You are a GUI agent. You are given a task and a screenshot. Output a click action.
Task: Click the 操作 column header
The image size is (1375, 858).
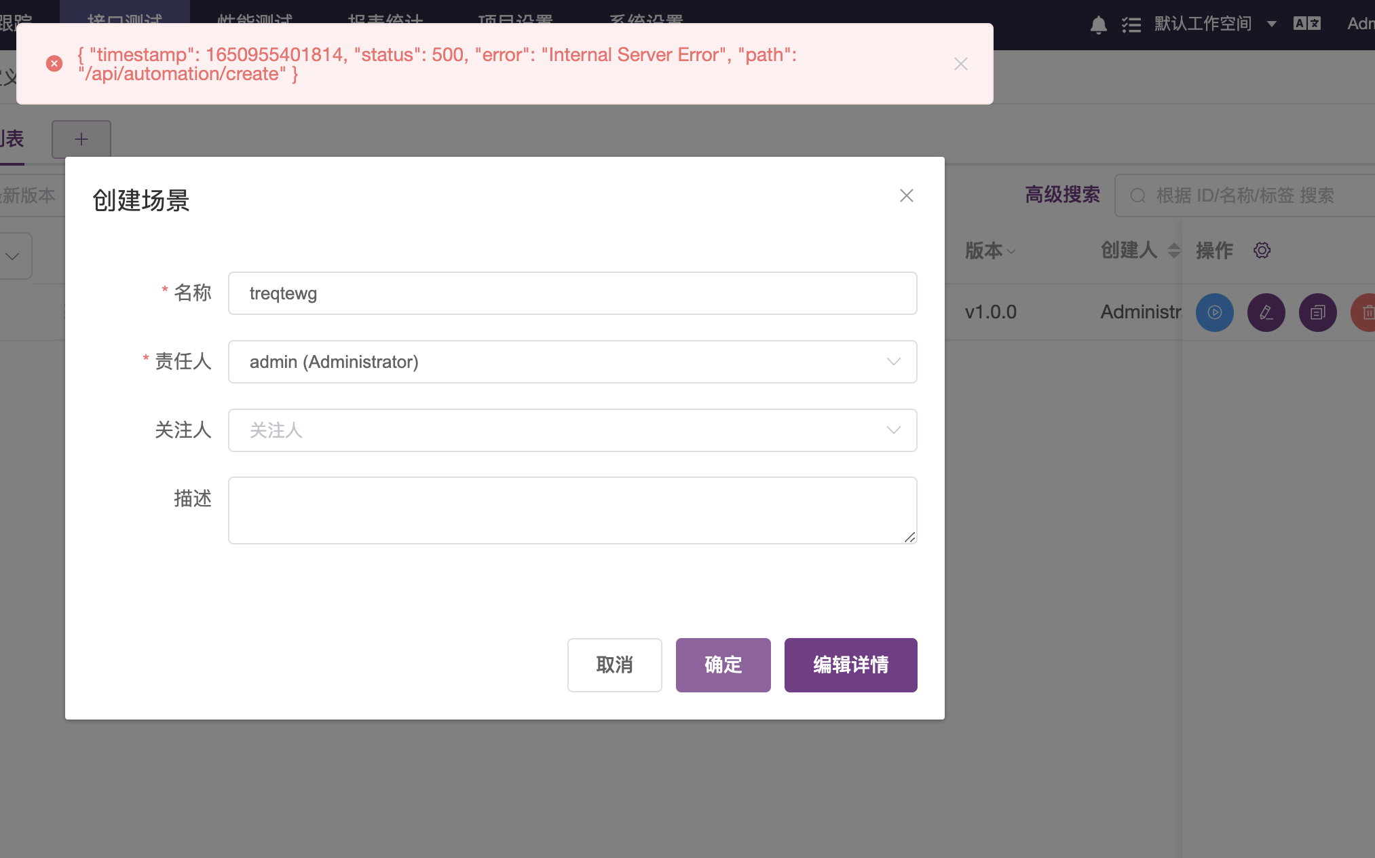click(1214, 250)
